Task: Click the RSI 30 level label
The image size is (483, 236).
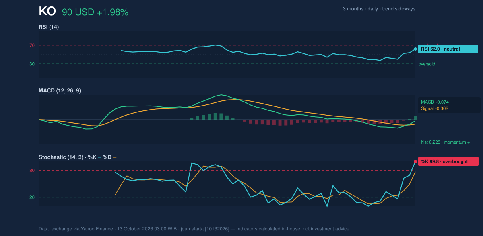Action: [32, 64]
